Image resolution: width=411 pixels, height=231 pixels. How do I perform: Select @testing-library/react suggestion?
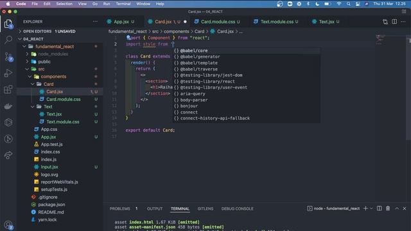[247, 81]
